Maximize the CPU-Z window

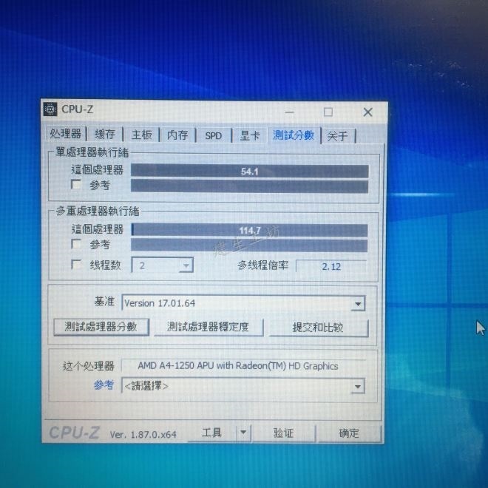pos(328,112)
